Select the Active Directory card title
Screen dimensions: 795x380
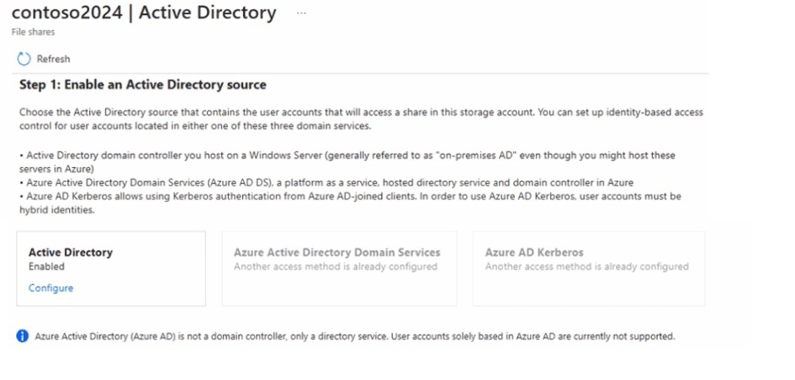70,252
